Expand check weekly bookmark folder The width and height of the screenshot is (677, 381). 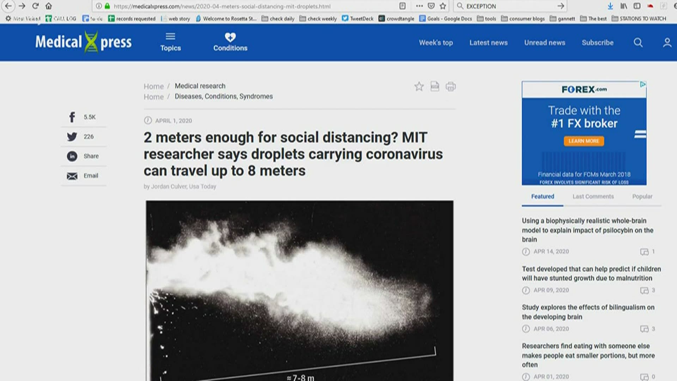(318, 19)
